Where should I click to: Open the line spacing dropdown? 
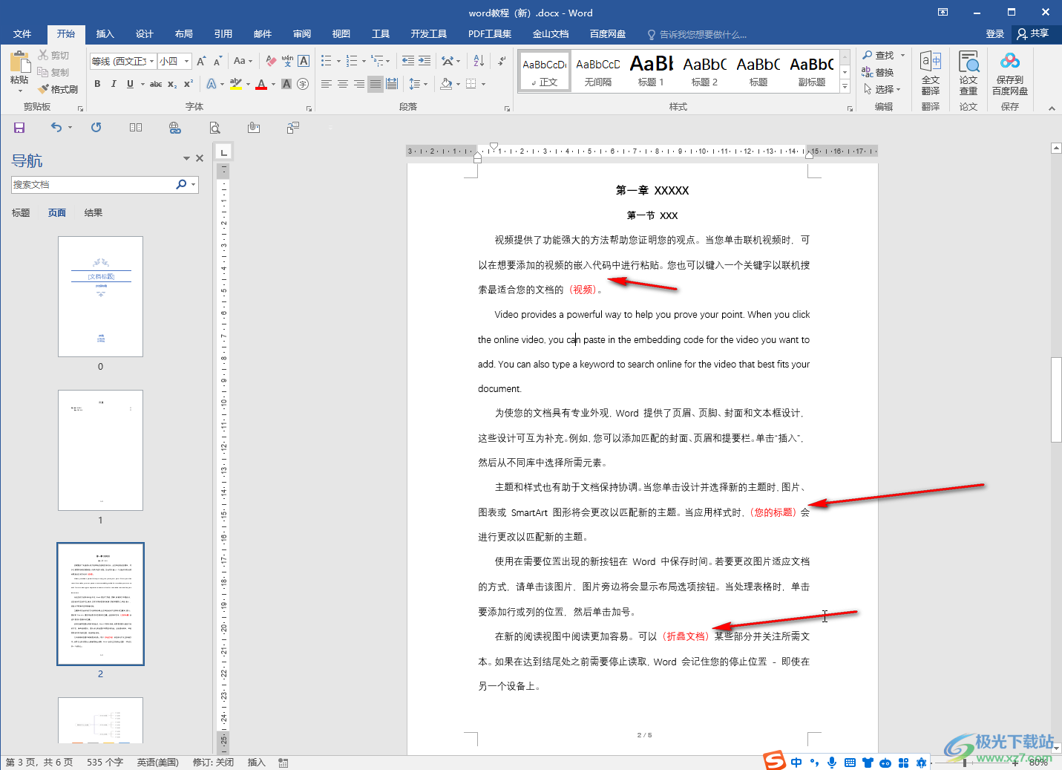pos(418,84)
